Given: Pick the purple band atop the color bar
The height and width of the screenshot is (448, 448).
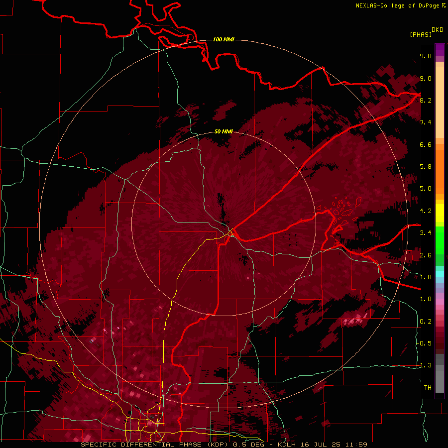Looking at the screenshot, I should (440, 50).
